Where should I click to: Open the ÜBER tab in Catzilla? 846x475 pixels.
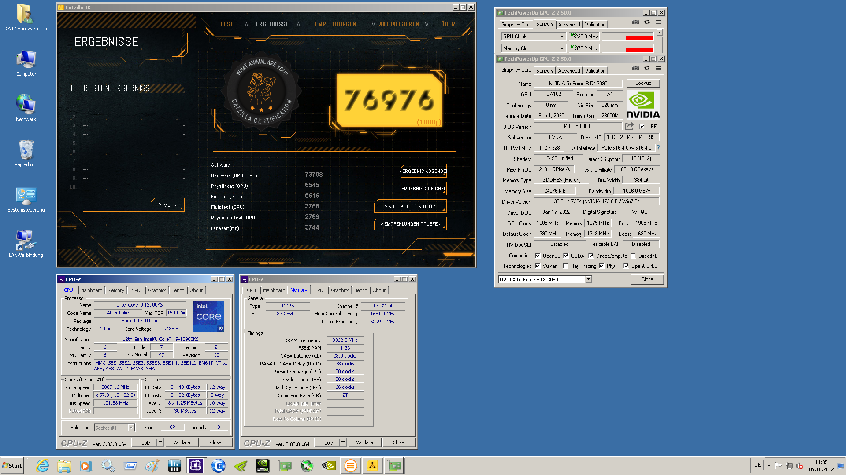[x=448, y=24]
